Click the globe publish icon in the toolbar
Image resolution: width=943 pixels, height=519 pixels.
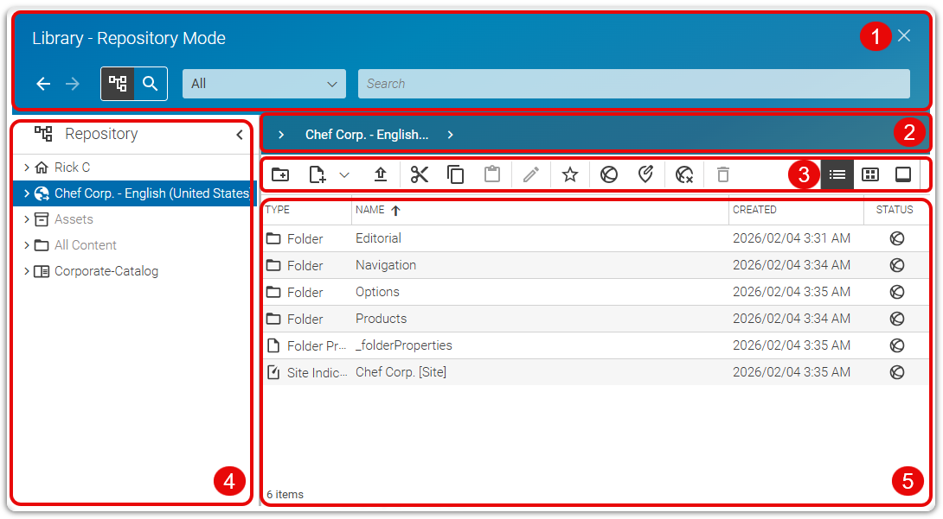coord(609,174)
